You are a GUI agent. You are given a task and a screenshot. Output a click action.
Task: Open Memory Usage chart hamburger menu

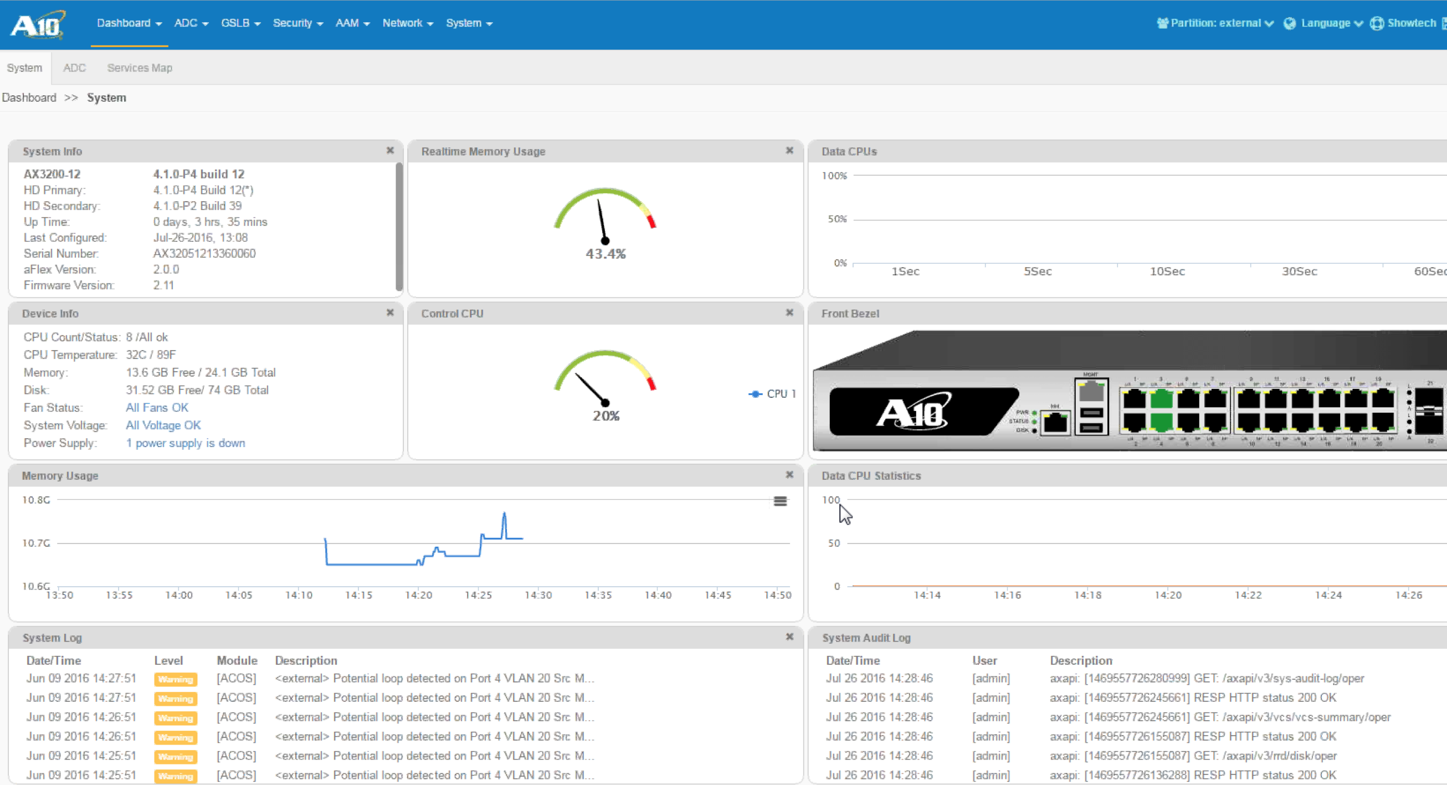click(x=779, y=501)
